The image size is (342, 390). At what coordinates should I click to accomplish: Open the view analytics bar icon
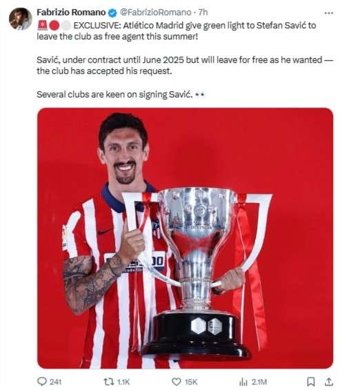point(243,382)
